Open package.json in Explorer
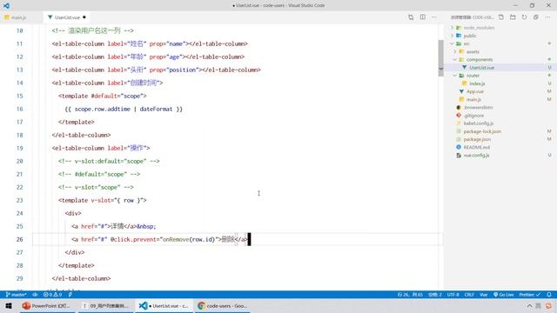The width and height of the screenshot is (557, 313). (477, 139)
